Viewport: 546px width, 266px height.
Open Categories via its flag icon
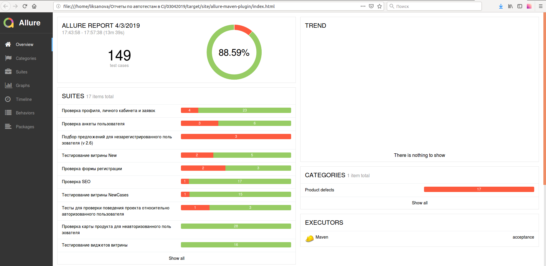pyautogui.click(x=8, y=58)
